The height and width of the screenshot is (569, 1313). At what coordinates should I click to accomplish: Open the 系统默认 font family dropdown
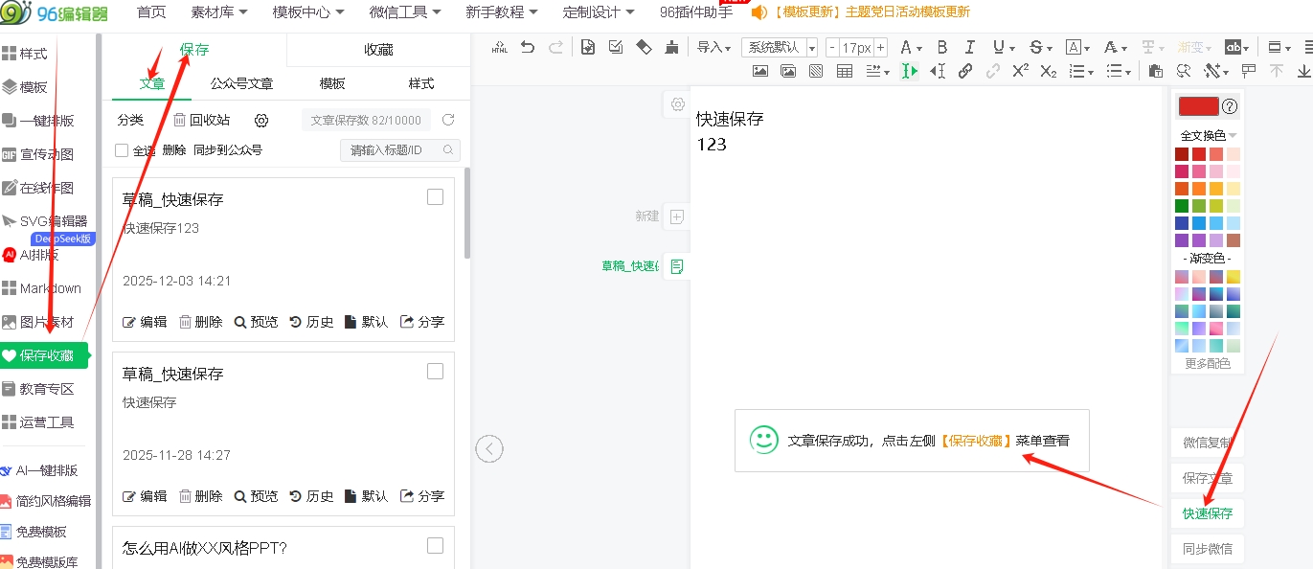tap(781, 48)
